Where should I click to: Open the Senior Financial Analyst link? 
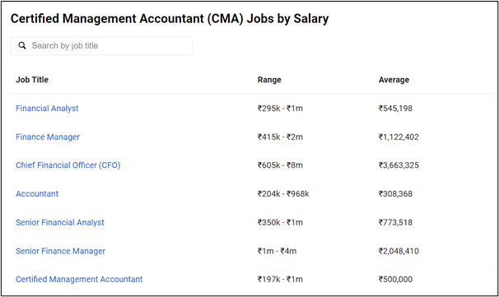click(x=60, y=223)
